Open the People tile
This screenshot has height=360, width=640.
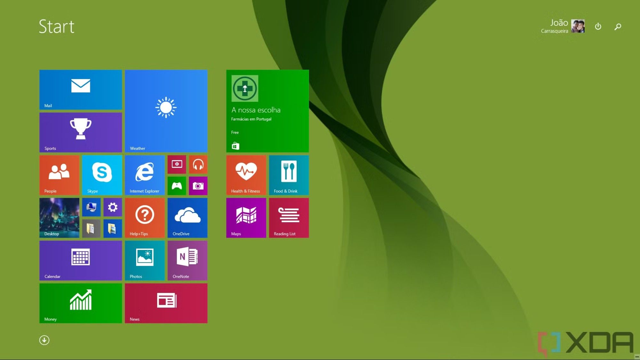59,175
